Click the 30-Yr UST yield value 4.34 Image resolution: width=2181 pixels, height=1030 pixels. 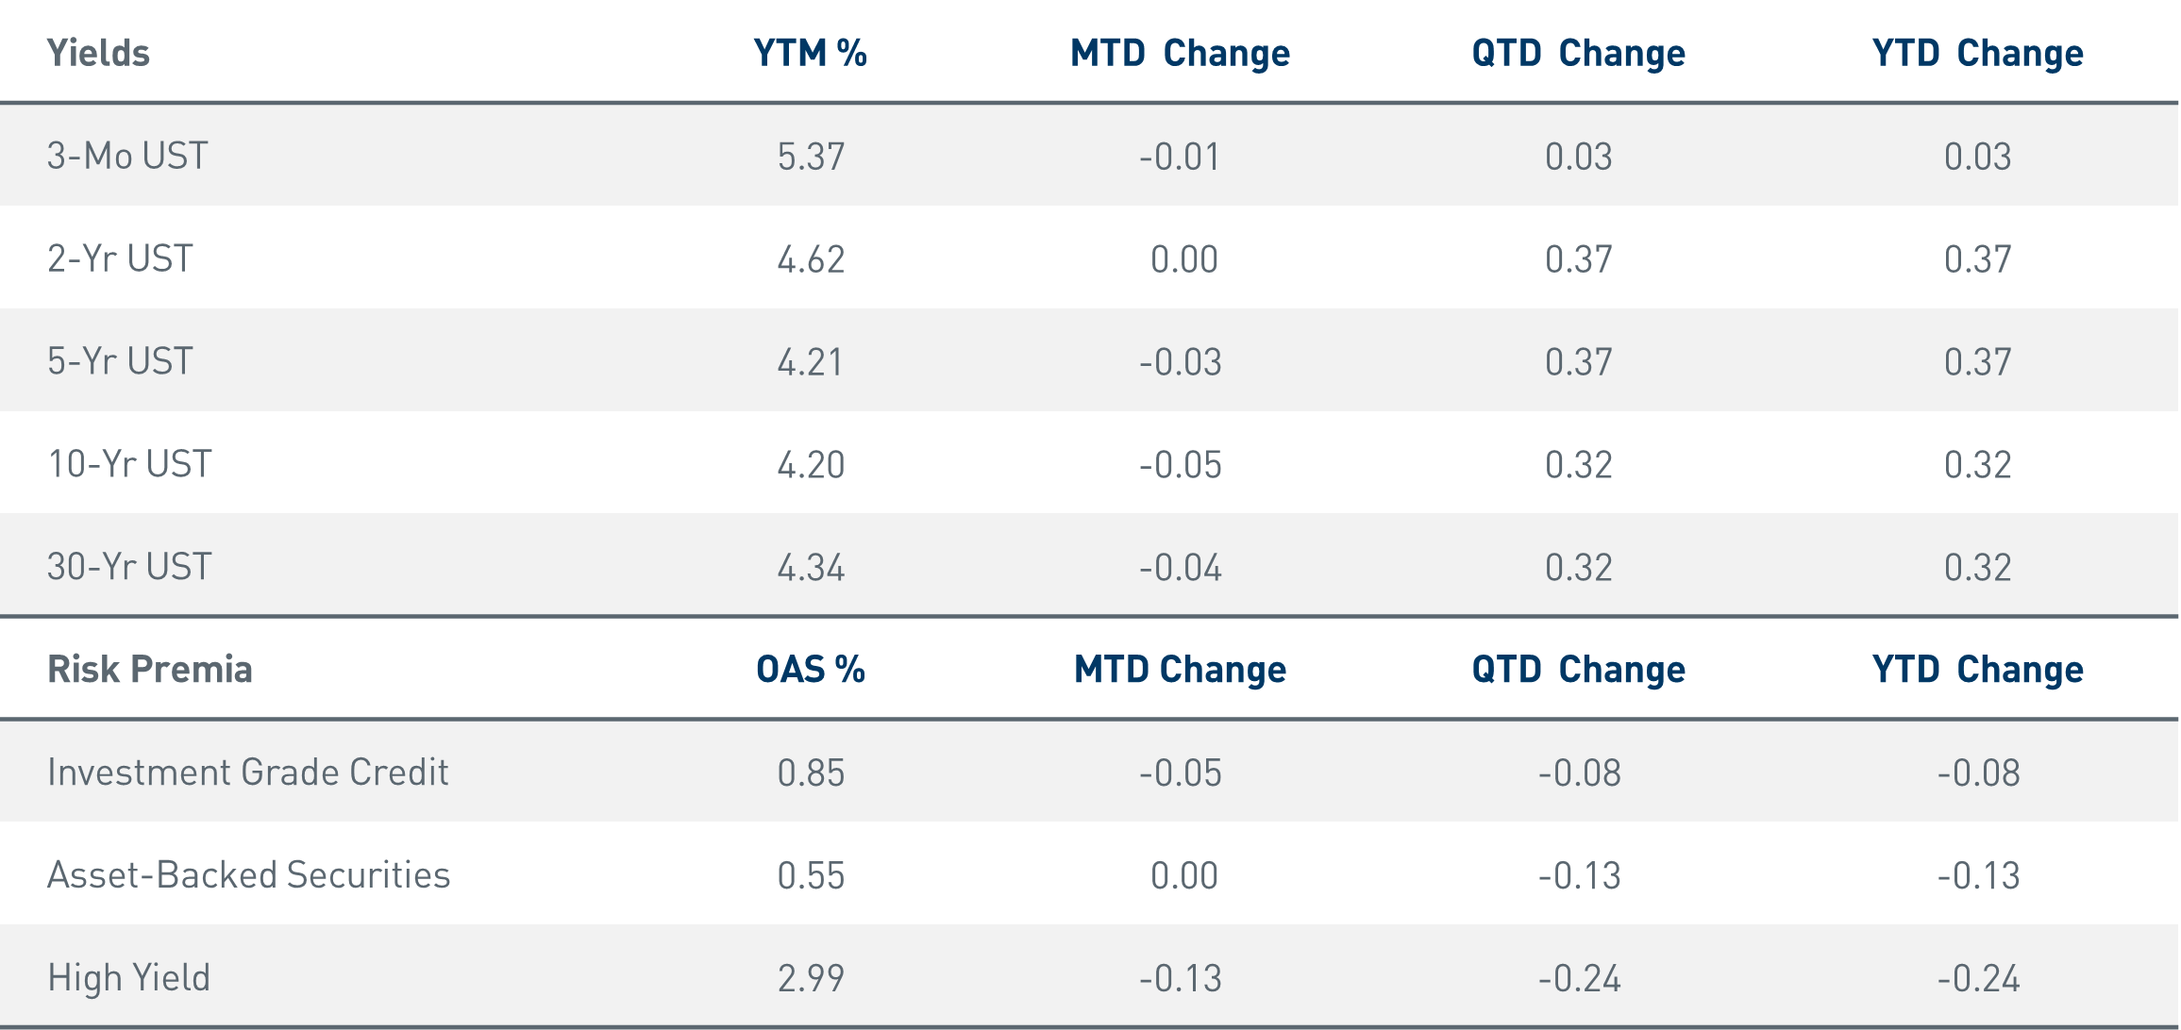click(x=811, y=568)
